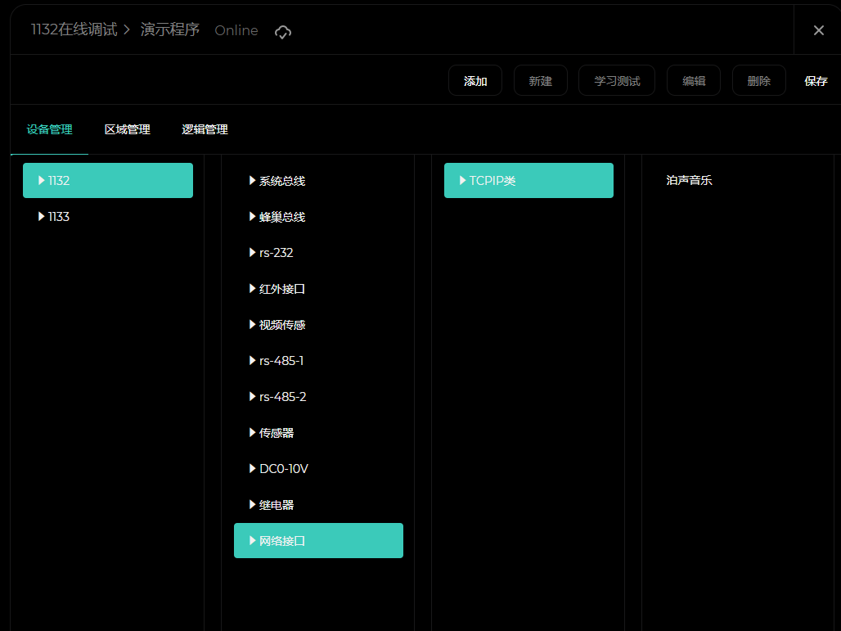Expand rs-485-2 arrow
Image resolution: width=841 pixels, height=631 pixels.
pyautogui.click(x=252, y=396)
